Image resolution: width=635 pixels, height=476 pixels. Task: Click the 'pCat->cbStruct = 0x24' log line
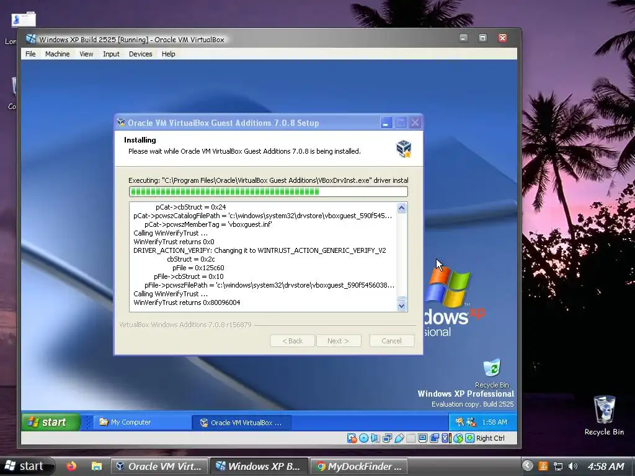[191, 207]
